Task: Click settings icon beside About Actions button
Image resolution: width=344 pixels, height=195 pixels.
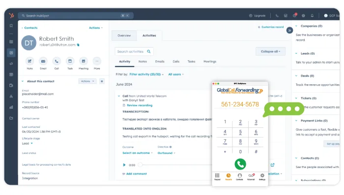Action: point(102,81)
